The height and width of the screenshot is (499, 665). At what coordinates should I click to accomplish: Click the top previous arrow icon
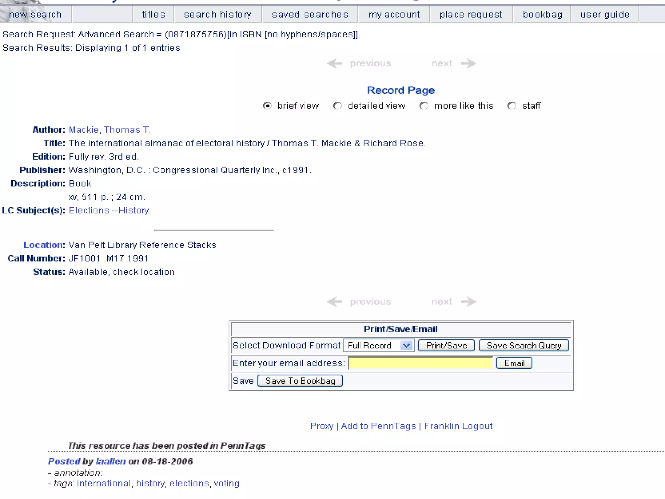(x=334, y=63)
